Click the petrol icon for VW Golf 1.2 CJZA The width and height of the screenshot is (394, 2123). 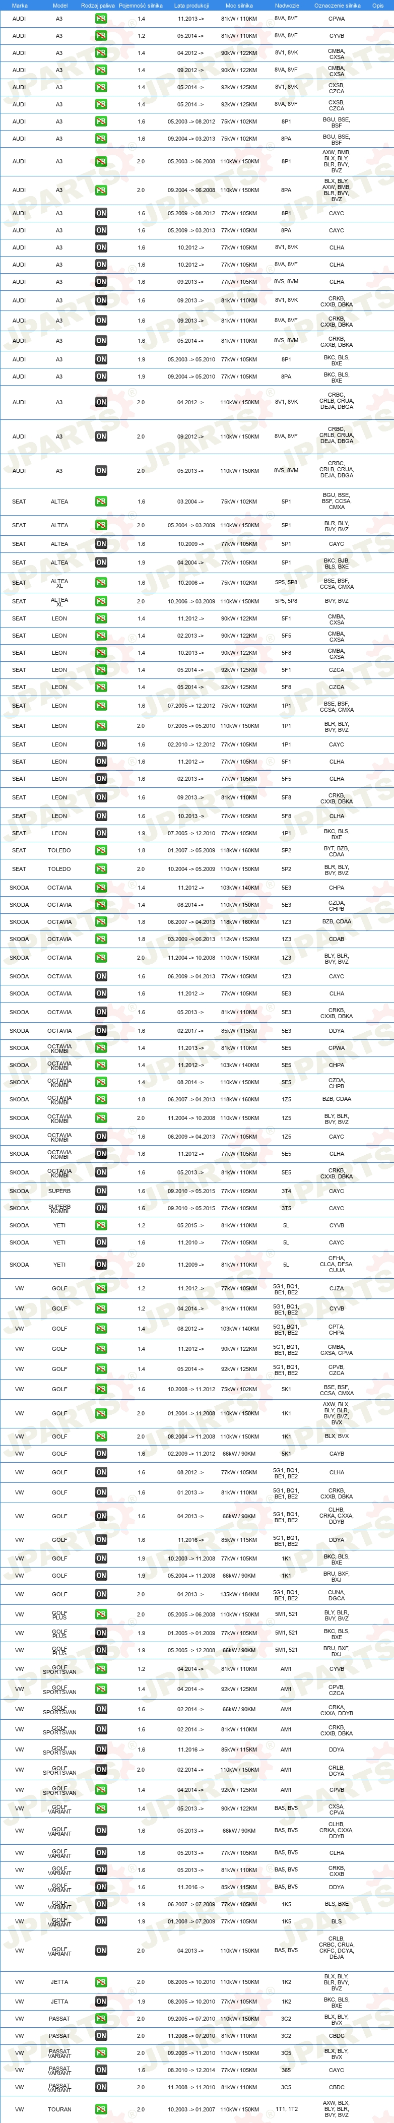(x=101, y=1288)
